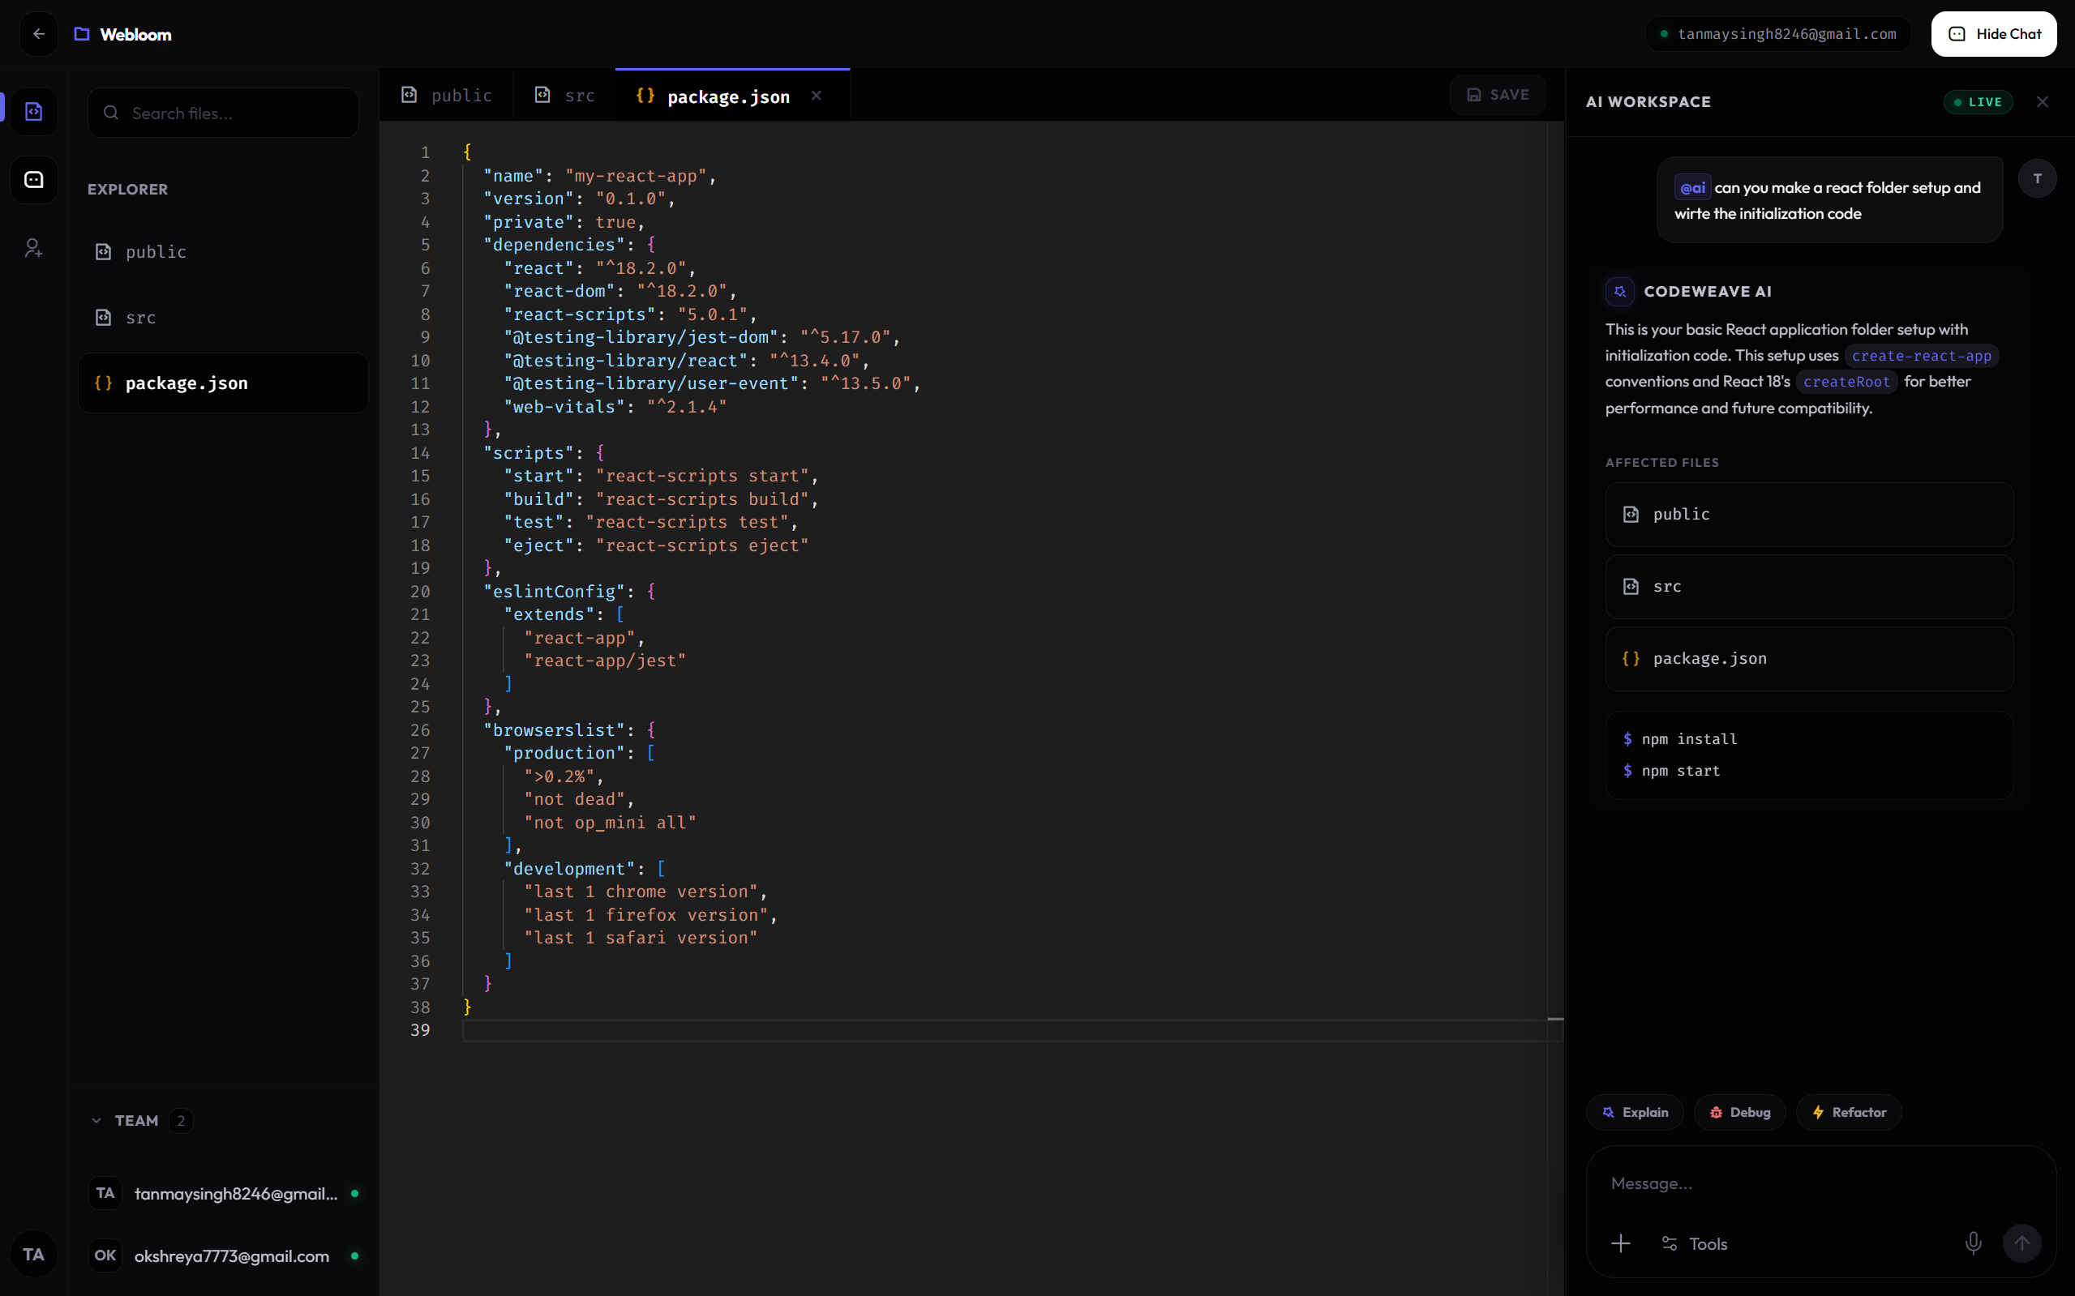Send message with up-arrow button
The width and height of the screenshot is (2075, 1296).
point(2021,1243)
